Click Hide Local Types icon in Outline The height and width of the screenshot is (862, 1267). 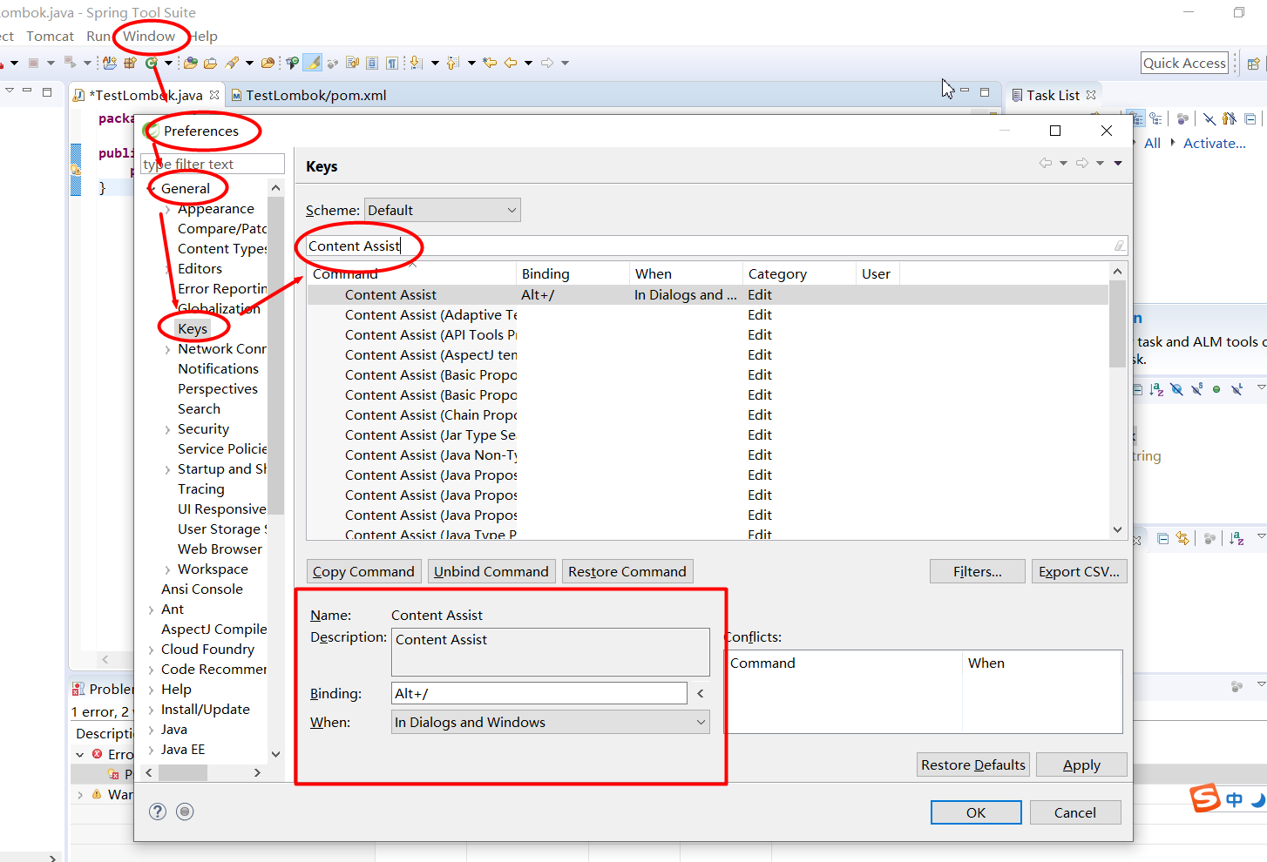click(x=1237, y=389)
